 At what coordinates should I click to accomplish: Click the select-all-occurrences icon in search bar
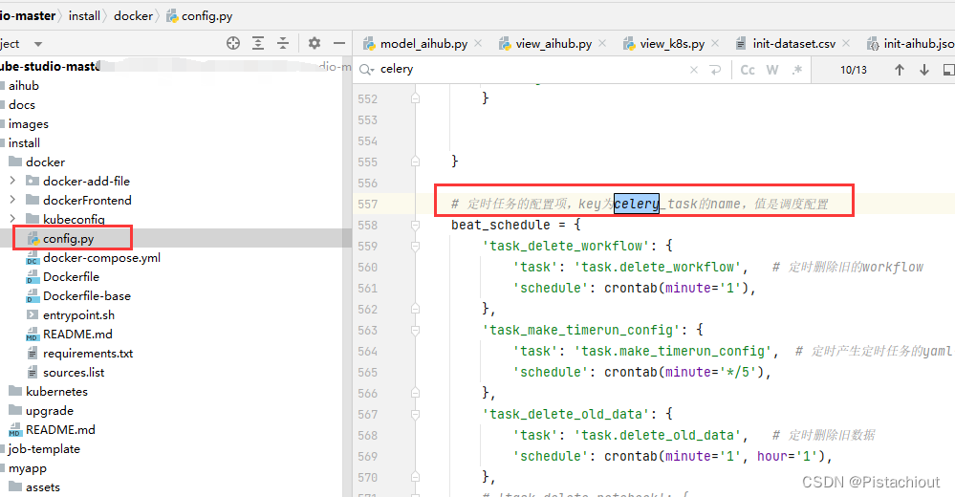(948, 70)
